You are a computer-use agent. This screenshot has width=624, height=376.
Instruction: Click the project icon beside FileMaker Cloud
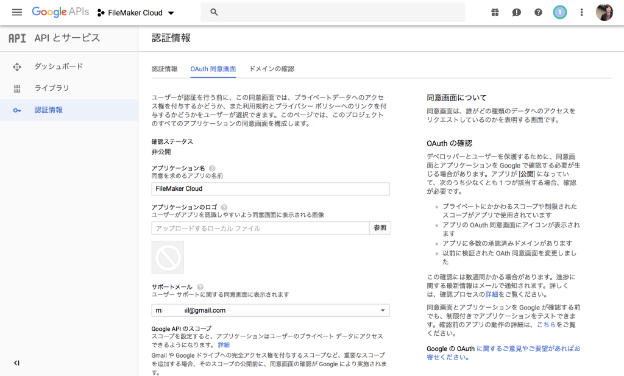click(101, 13)
